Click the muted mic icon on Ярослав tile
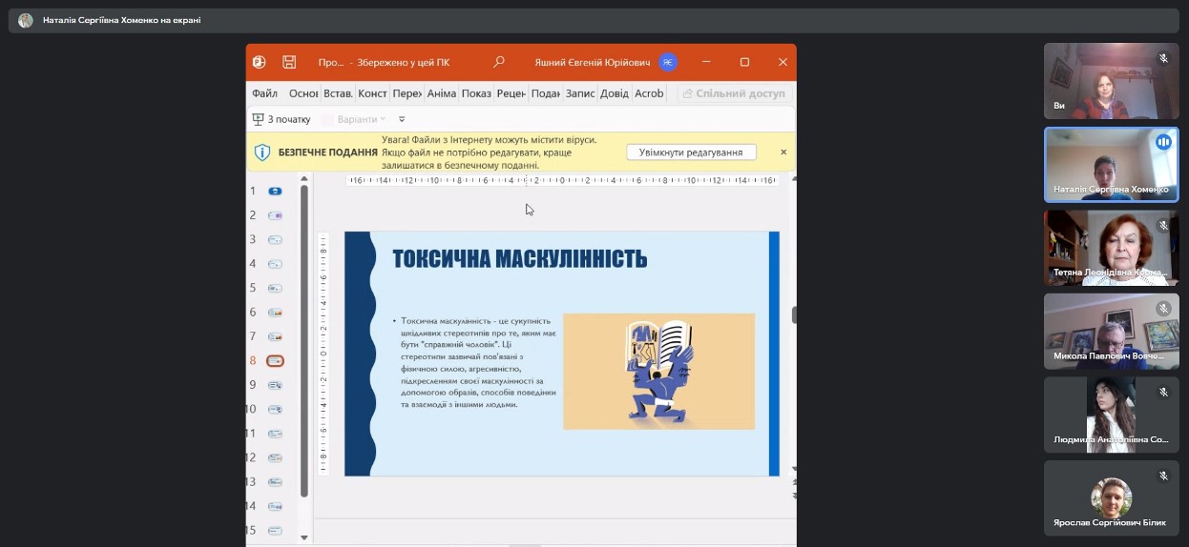The height and width of the screenshot is (547, 1189). click(1163, 476)
